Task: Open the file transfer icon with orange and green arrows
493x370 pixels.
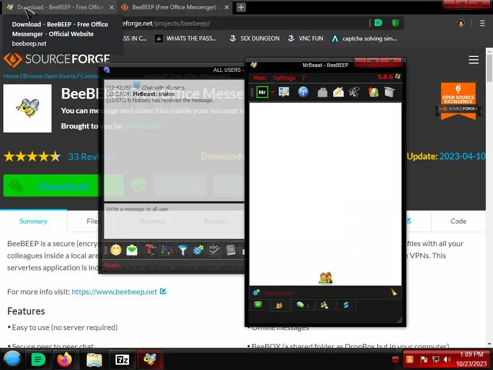Action: tap(373, 92)
